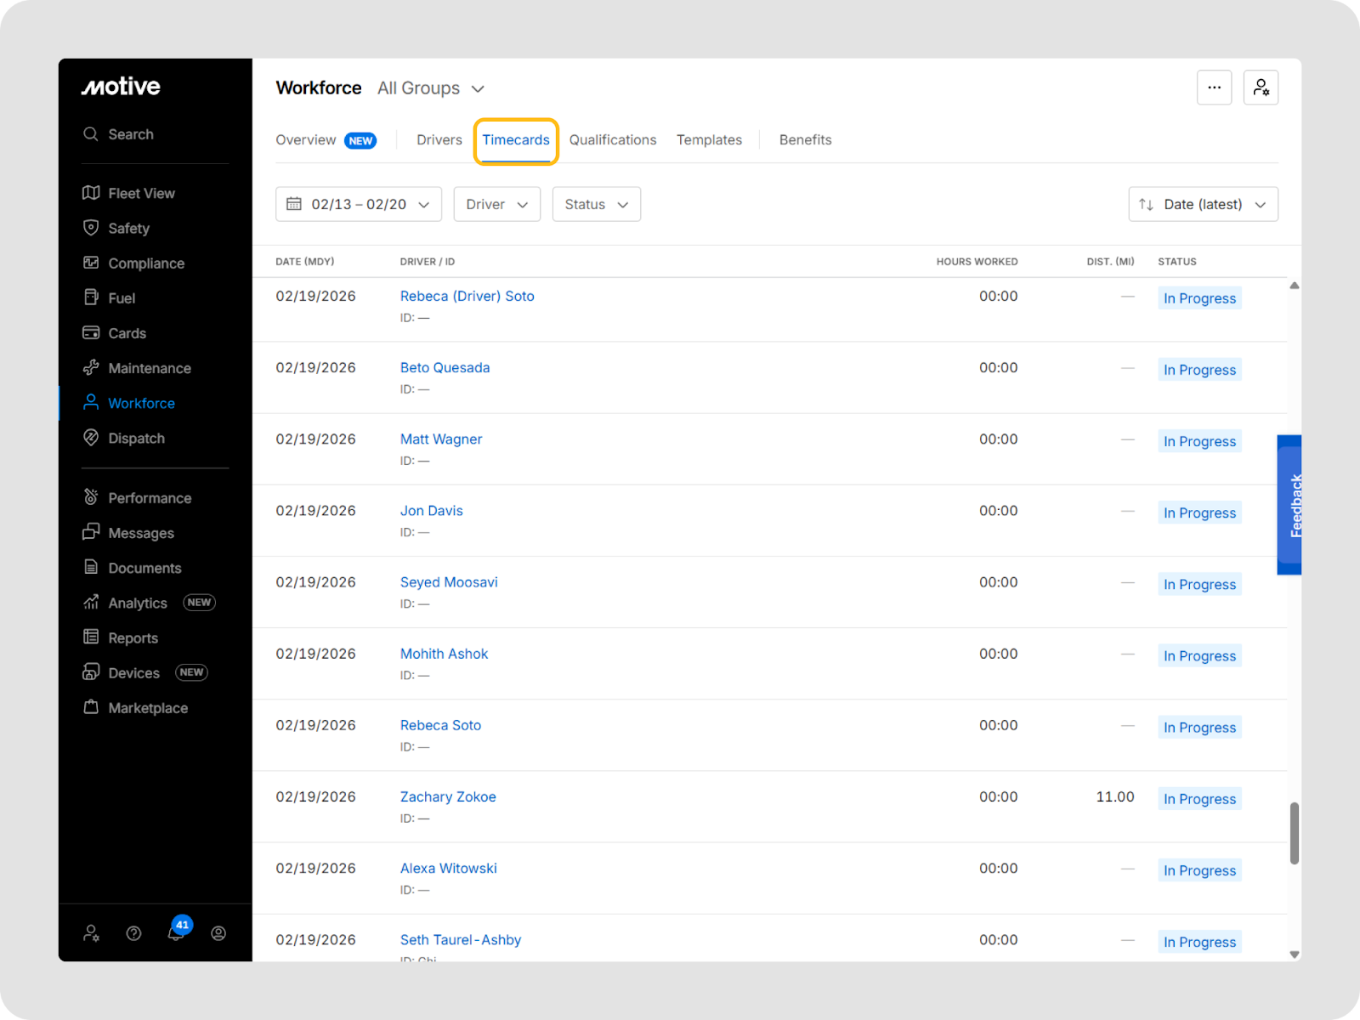Switch to the Qualifications tab

612,139
